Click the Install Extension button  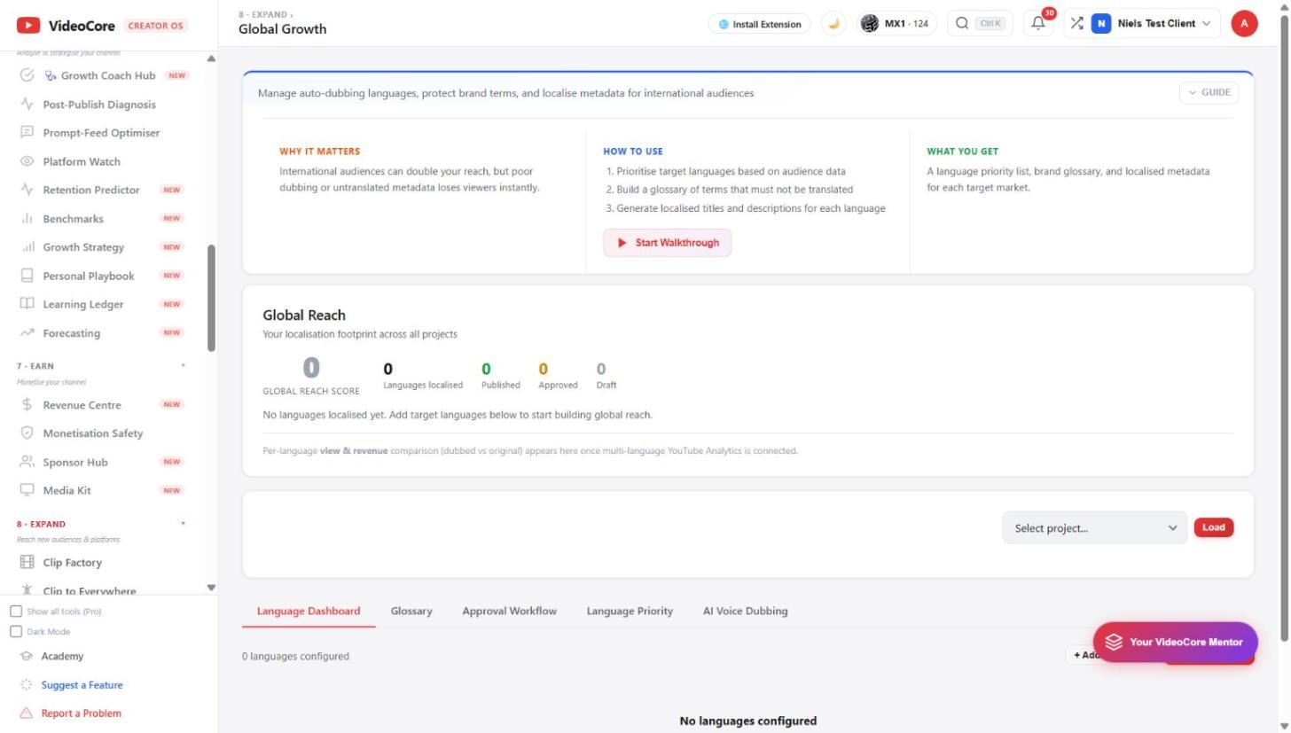click(x=760, y=24)
